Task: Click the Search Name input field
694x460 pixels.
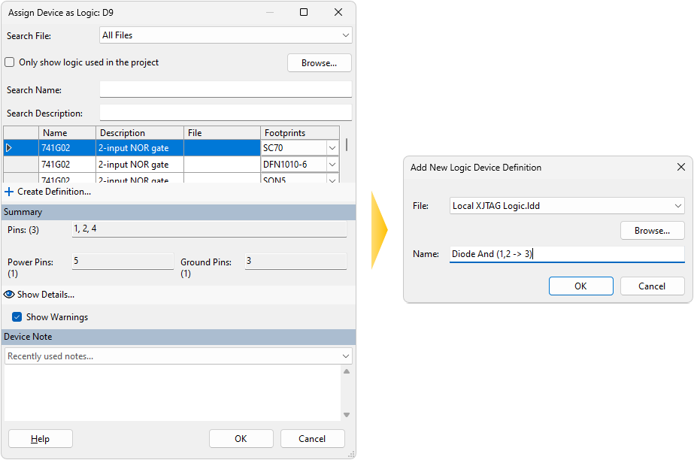Action: click(226, 90)
